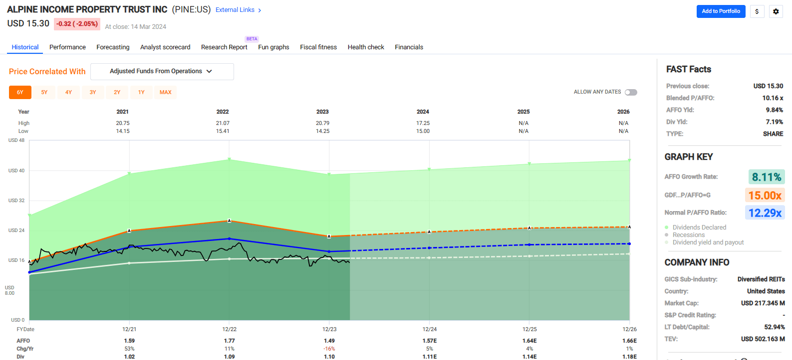Viewport: 792px width, 360px height.
Task: Click the 15.00x orange P/AFFO swatch
Action: click(765, 195)
